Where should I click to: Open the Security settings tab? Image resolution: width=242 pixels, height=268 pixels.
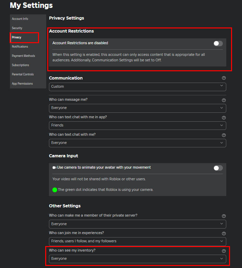17,28
